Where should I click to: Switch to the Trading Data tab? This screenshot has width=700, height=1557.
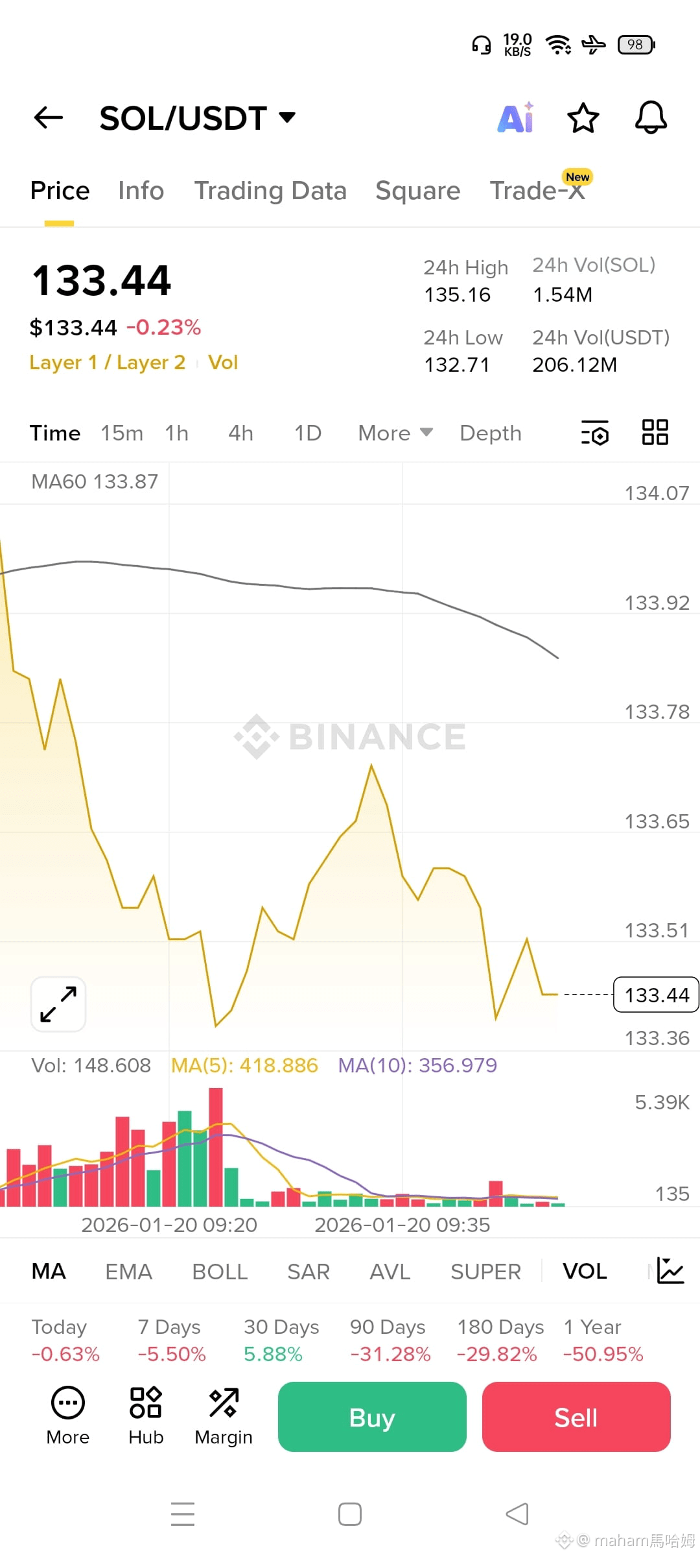tap(270, 191)
